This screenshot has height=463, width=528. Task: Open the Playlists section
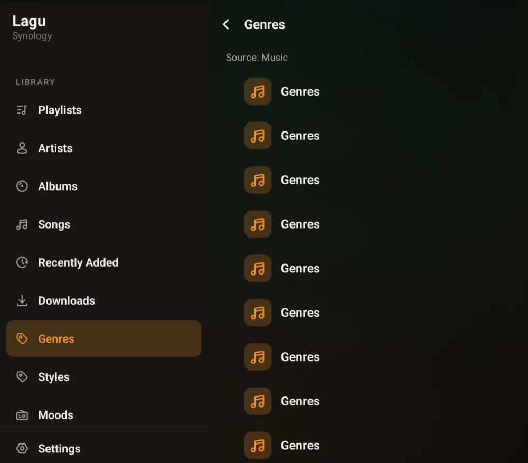[x=103, y=110]
